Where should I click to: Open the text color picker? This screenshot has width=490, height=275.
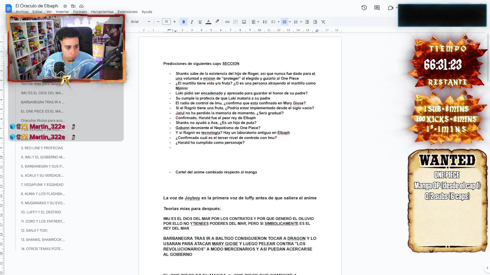coord(208,22)
